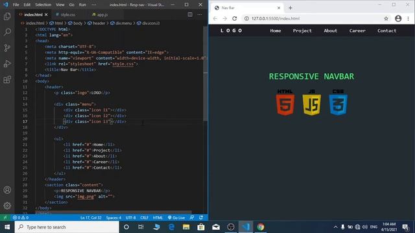Open Source Control view
Viewport: 415px width, 233px height.
[7, 48]
